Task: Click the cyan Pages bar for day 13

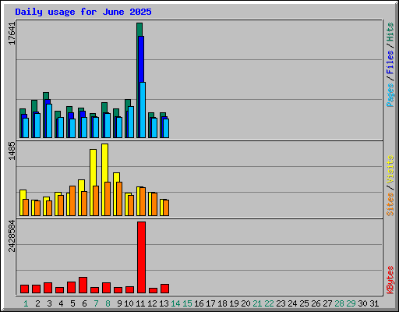Action: pyautogui.click(x=166, y=128)
